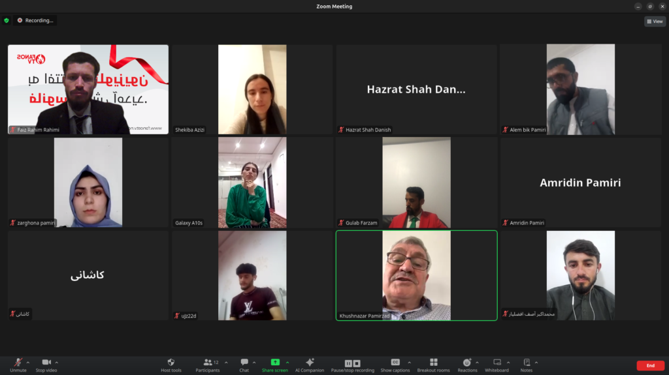Toggle Show captions button

(395, 362)
